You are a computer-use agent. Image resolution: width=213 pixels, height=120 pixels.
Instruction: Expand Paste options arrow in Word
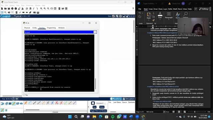[149, 20]
